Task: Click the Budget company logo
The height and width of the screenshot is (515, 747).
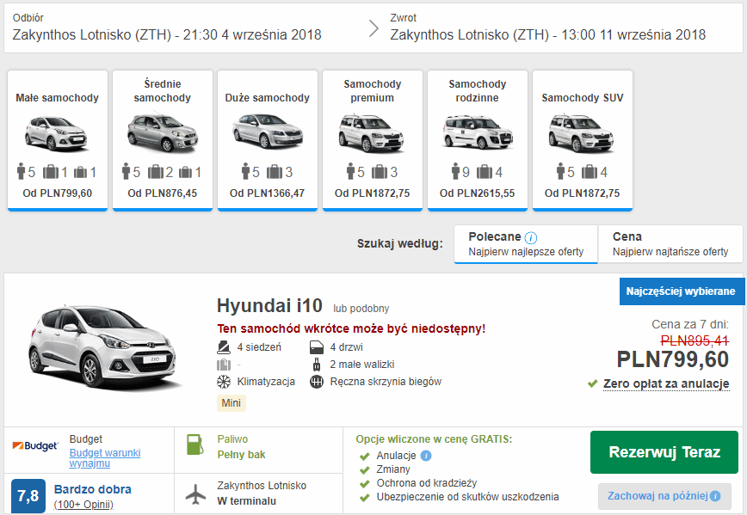Action: [x=35, y=446]
